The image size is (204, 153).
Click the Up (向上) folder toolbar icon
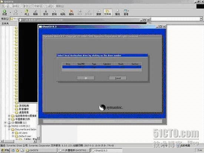[x=27, y=12]
